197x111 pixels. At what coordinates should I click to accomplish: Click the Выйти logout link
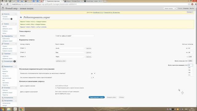(192, 8)
